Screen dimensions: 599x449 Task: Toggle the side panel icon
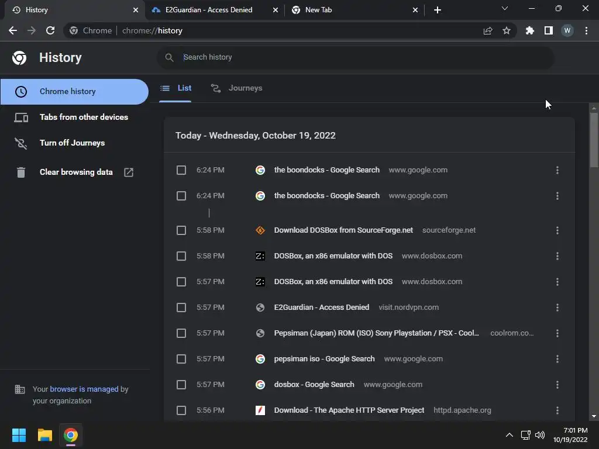(549, 30)
